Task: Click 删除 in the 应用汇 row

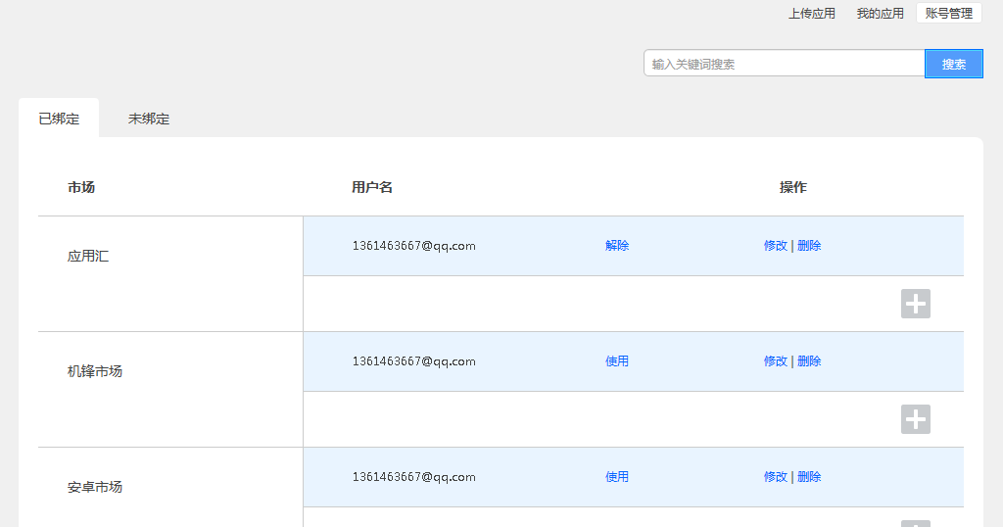Action: (x=809, y=246)
